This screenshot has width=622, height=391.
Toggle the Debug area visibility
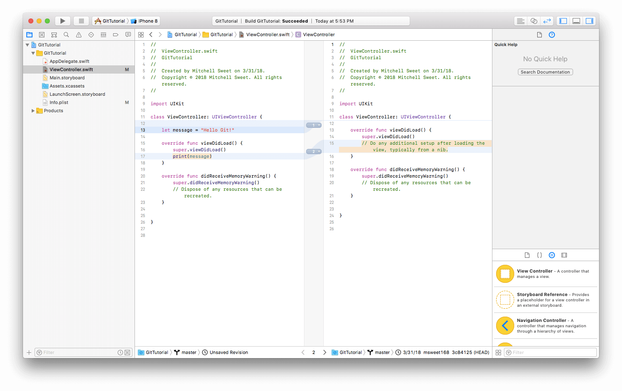(x=576, y=21)
